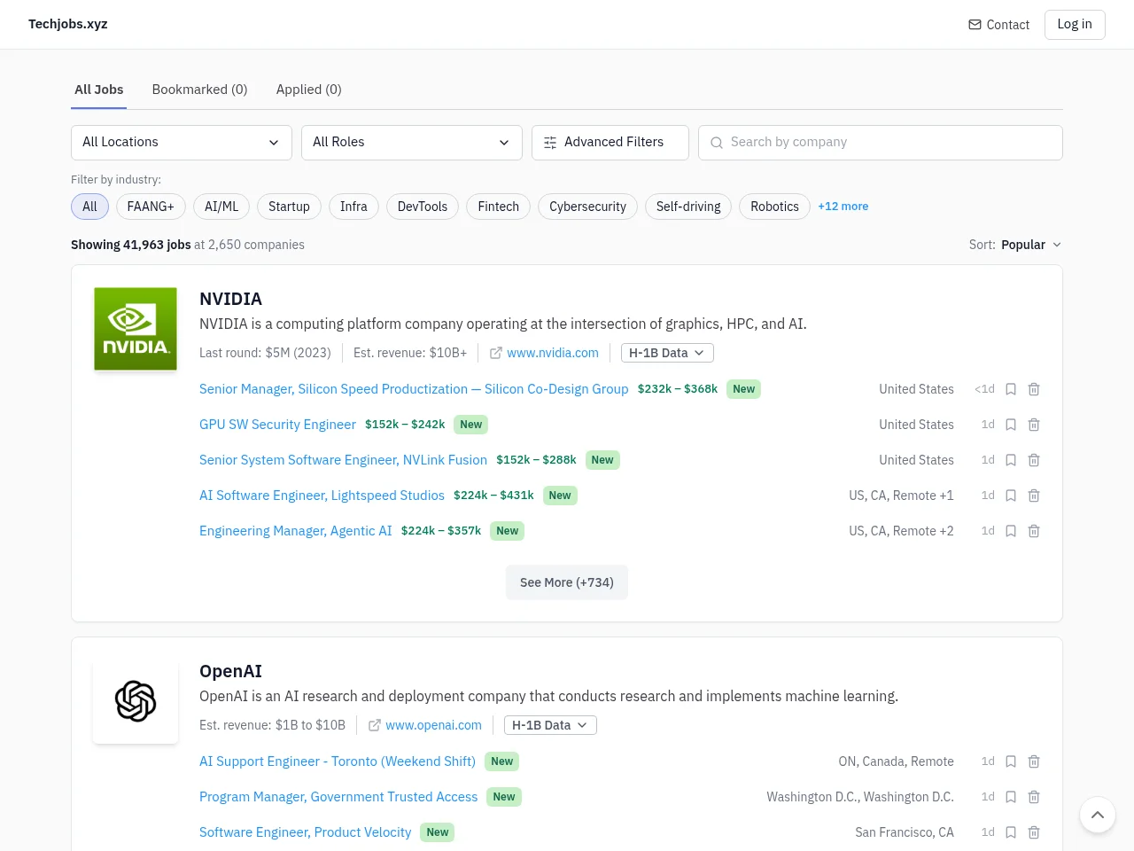The image size is (1134, 851).
Task: Enable the Cybersecurity industry filter
Action: coord(587,207)
